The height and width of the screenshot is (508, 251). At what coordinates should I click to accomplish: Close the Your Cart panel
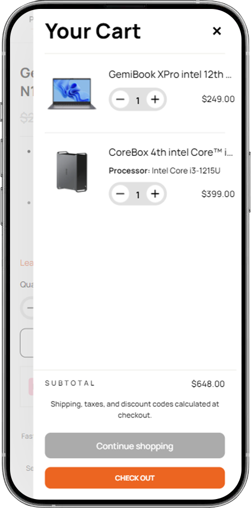(217, 31)
